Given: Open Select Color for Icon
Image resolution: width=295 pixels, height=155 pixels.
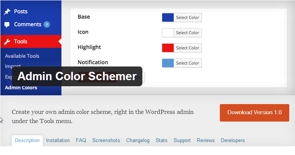Looking at the screenshot, I should coord(188,33).
